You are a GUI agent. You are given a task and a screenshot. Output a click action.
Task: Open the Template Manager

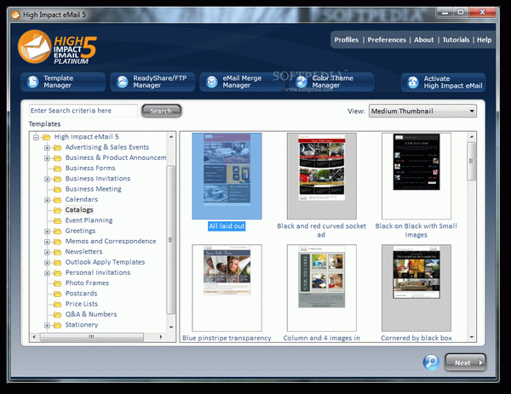pyautogui.click(x=63, y=82)
